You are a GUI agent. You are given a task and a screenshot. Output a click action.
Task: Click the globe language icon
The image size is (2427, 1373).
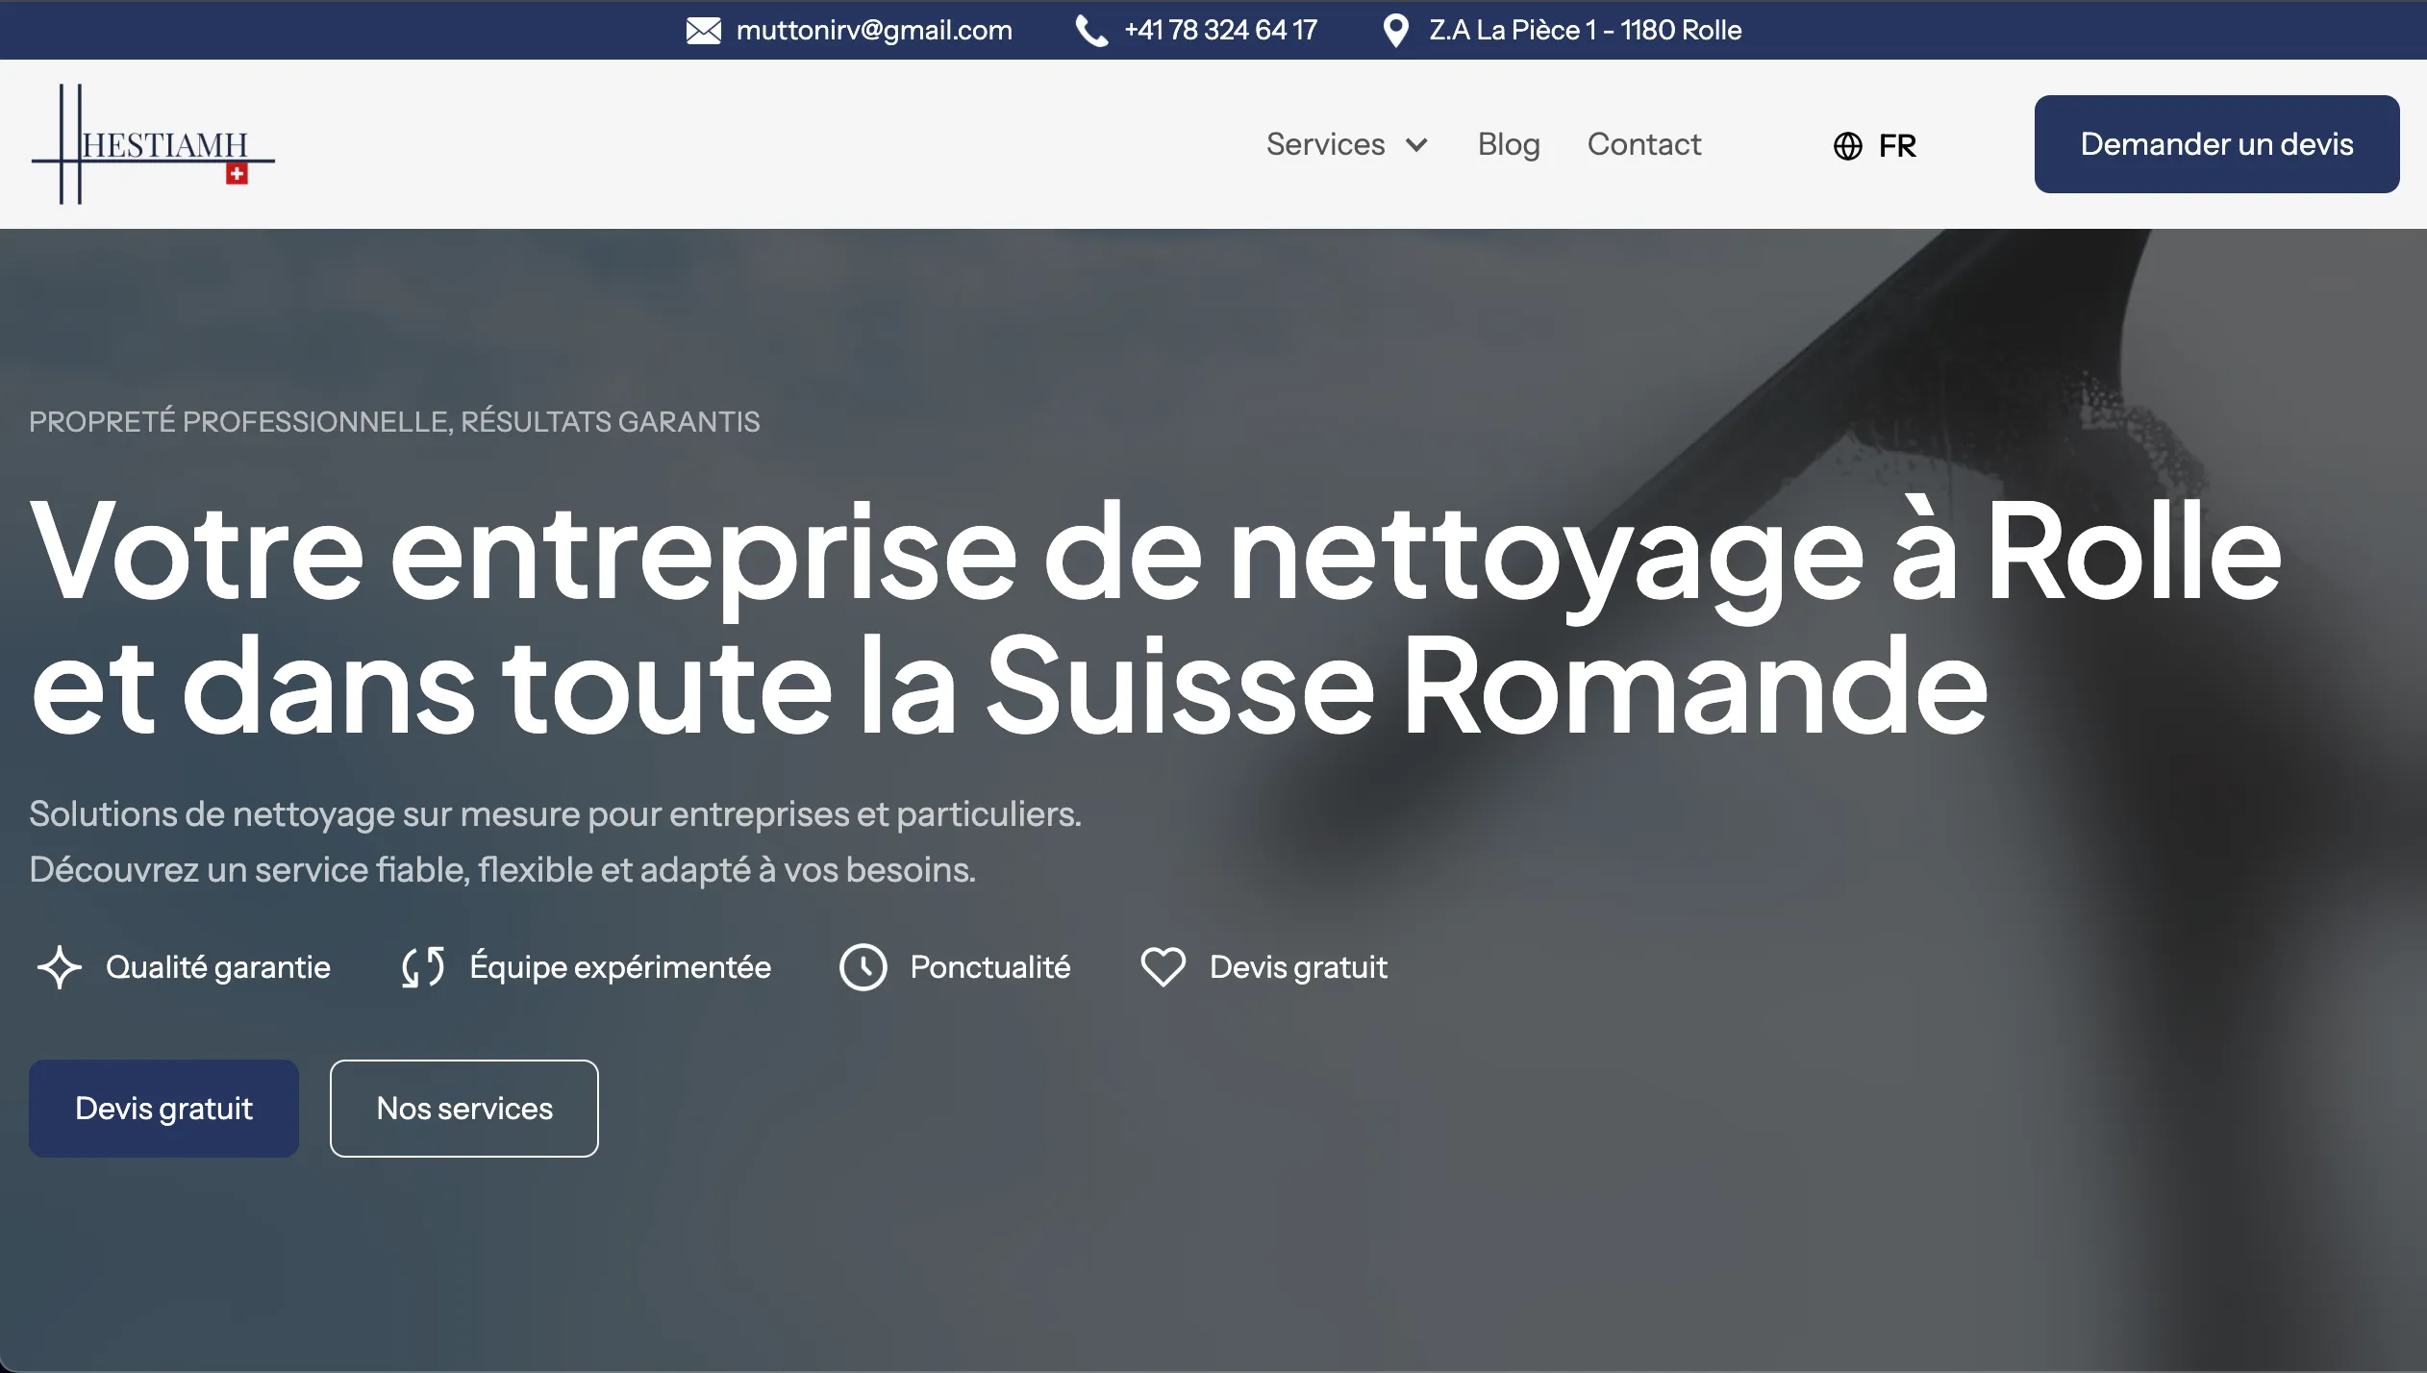pyautogui.click(x=1847, y=145)
